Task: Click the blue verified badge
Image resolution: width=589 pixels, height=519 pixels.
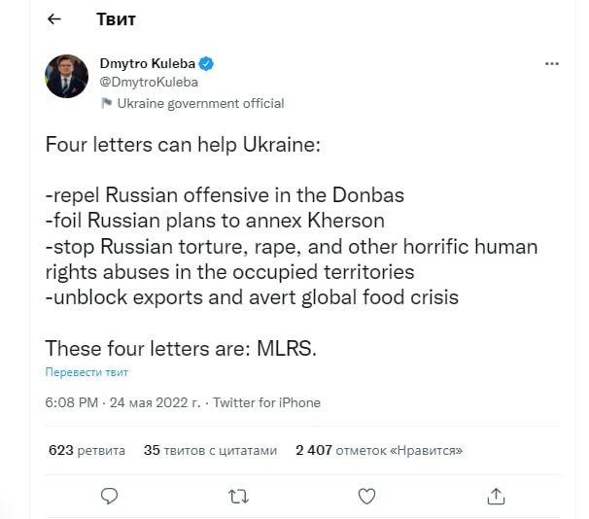Action: 207,64
